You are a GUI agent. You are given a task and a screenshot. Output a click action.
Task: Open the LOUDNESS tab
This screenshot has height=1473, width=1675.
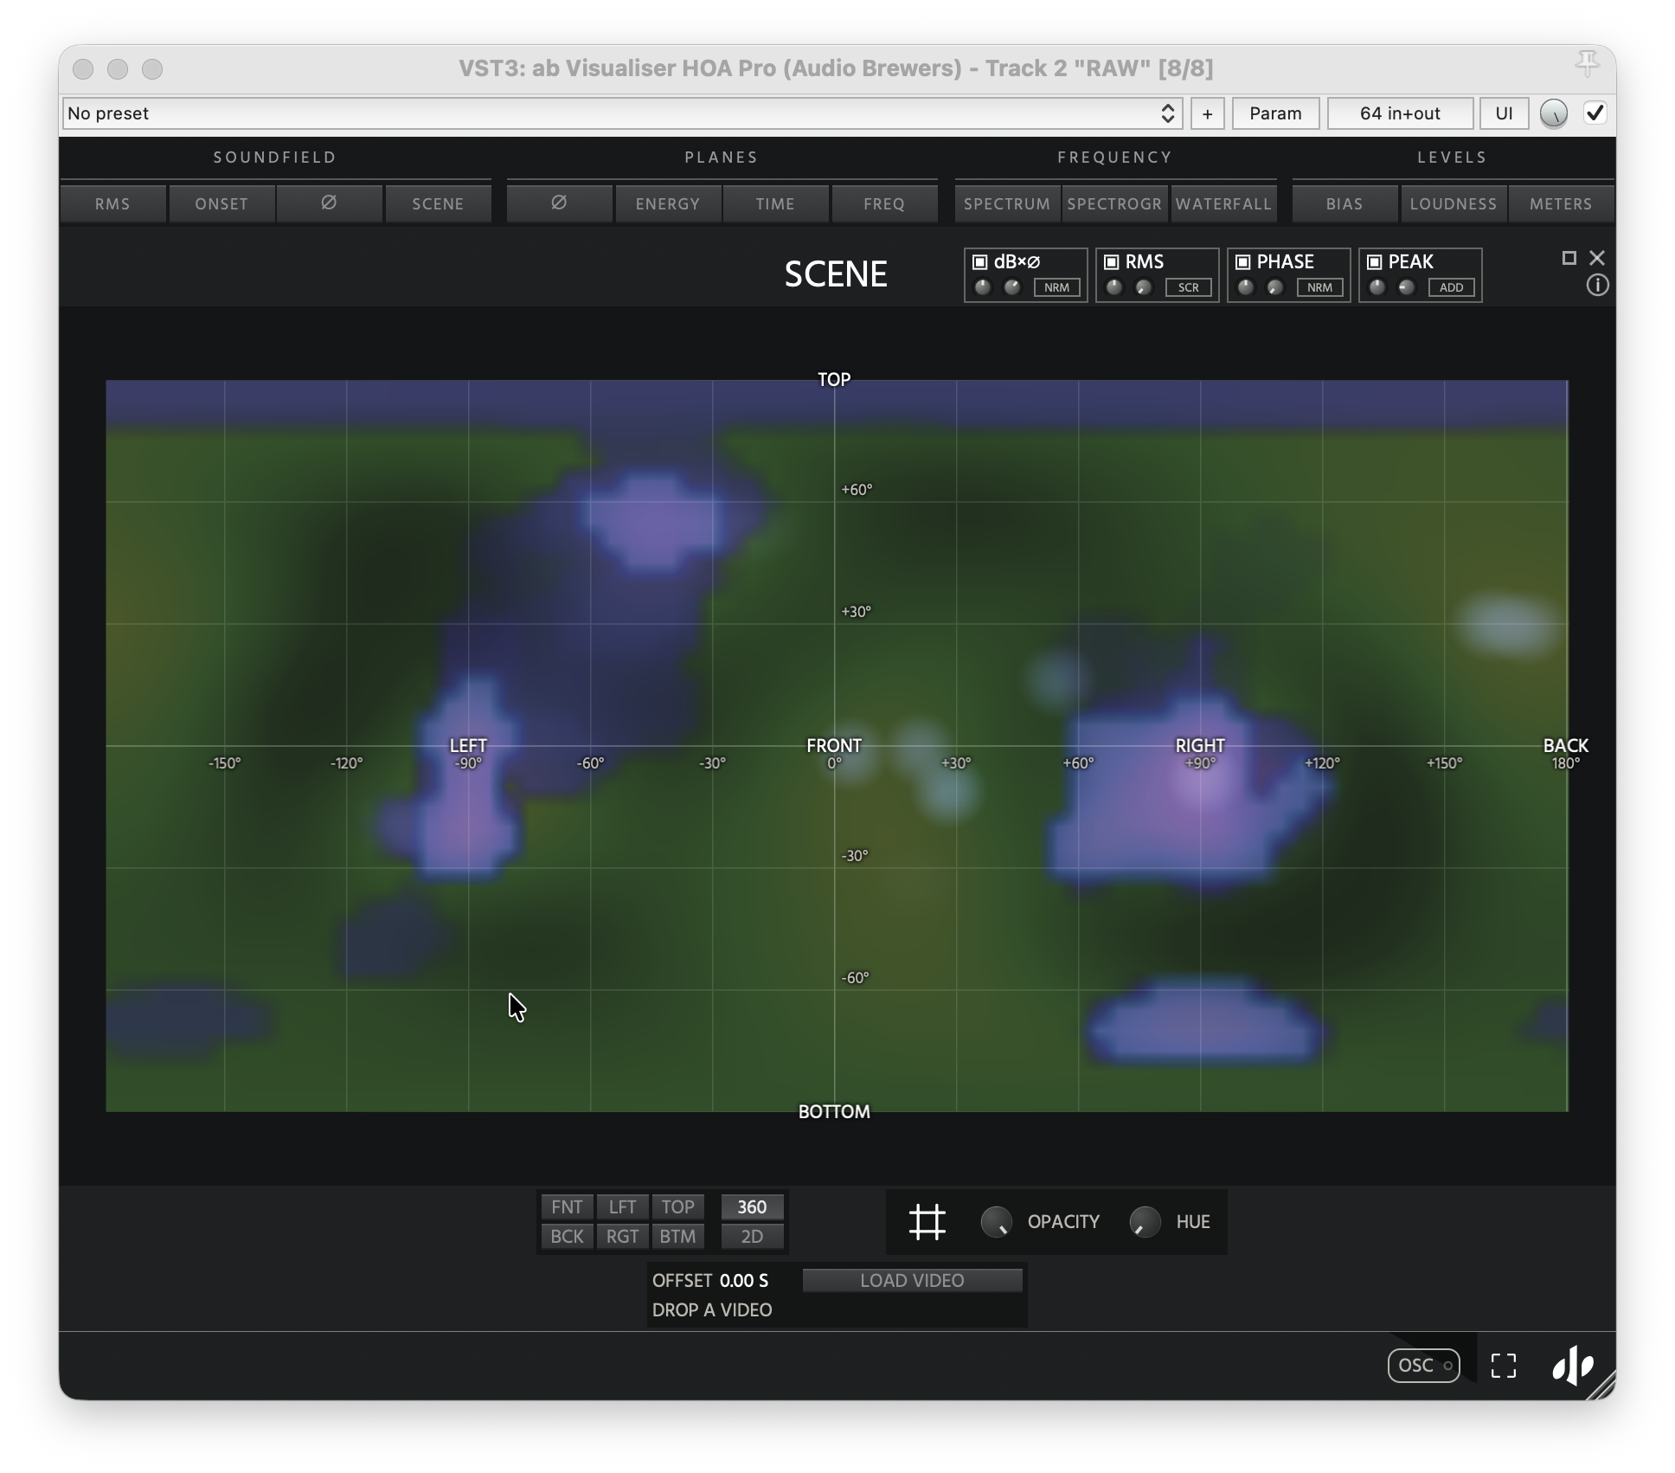[1453, 203]
